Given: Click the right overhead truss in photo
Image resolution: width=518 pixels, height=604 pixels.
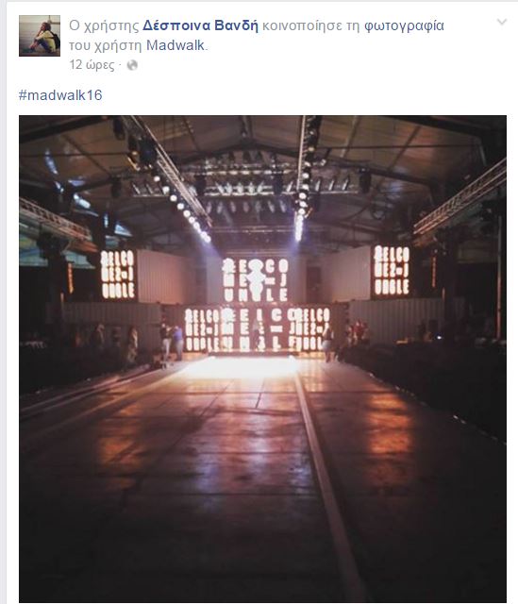Looking at the screenshot, I should (x=460, y=204).
